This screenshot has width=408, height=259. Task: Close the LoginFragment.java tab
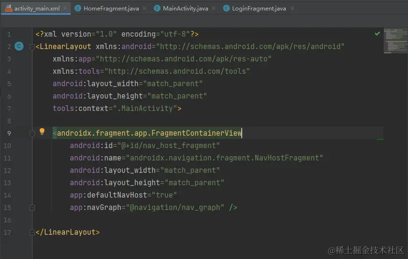[x=292, y=8]
